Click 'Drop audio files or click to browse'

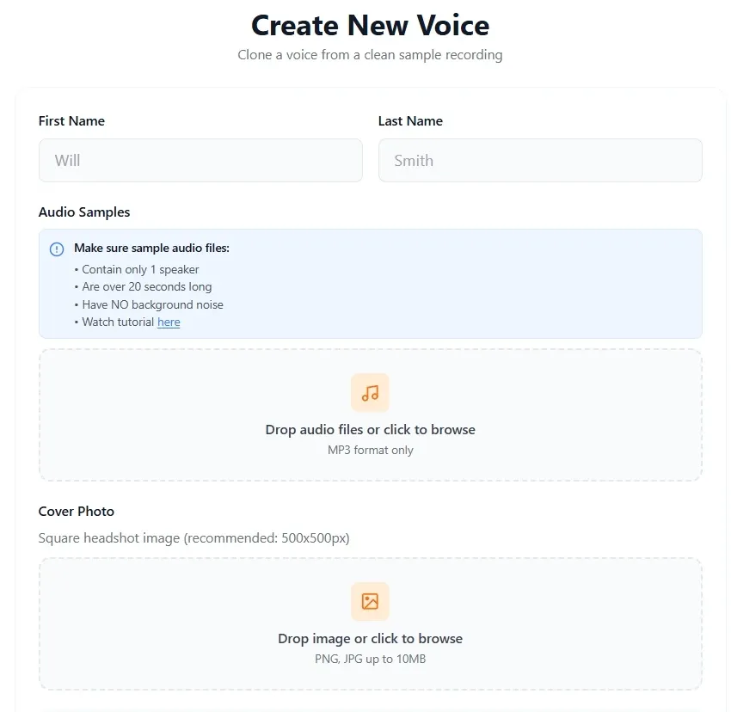pyautogui.click(x=370, y=429)
